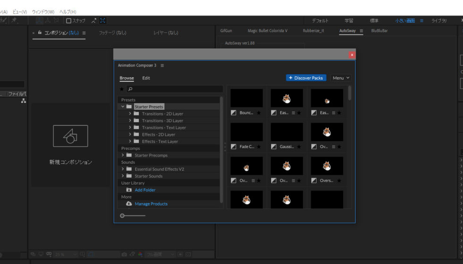Expand the Essential Sound Effects V2 folder
The height and width of the screenshot is (264, 463).
(x=123, y=169)
